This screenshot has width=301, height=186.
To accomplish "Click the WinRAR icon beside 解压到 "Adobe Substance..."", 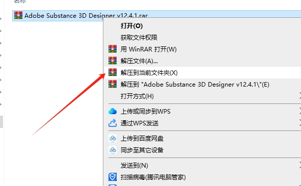I will [x=113, y=84].
